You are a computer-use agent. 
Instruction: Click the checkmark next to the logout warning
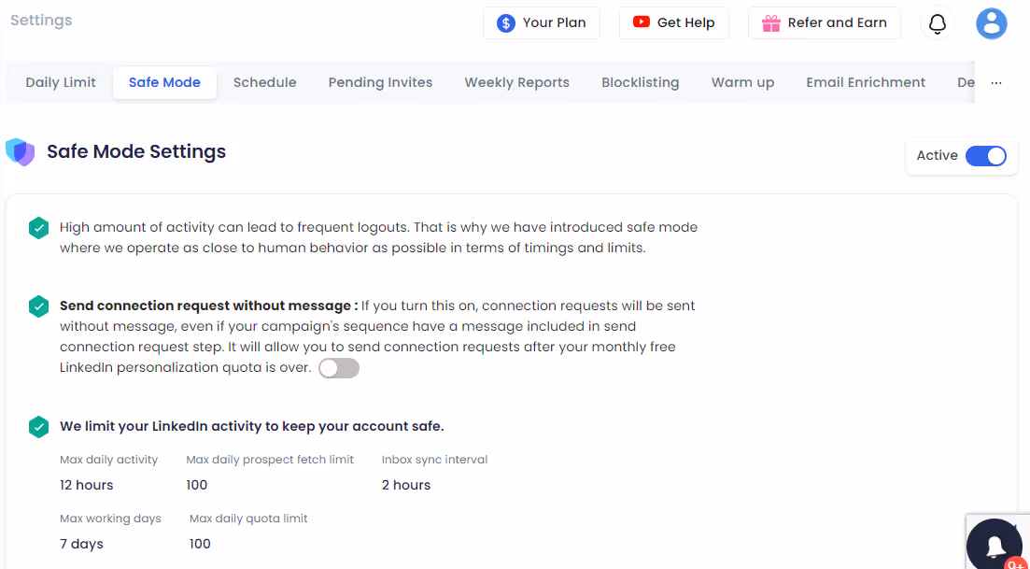coord(38,227)
